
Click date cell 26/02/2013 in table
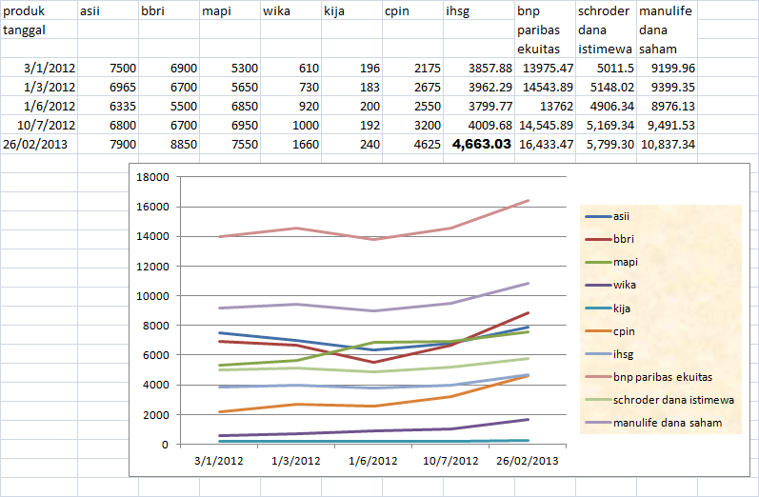point(39,144)
